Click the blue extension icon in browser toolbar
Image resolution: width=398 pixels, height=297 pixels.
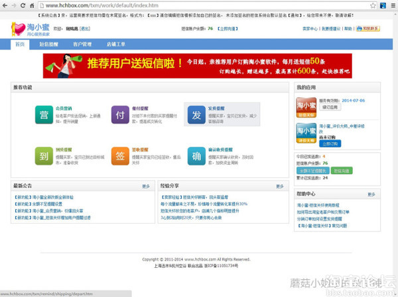point(383,5)
